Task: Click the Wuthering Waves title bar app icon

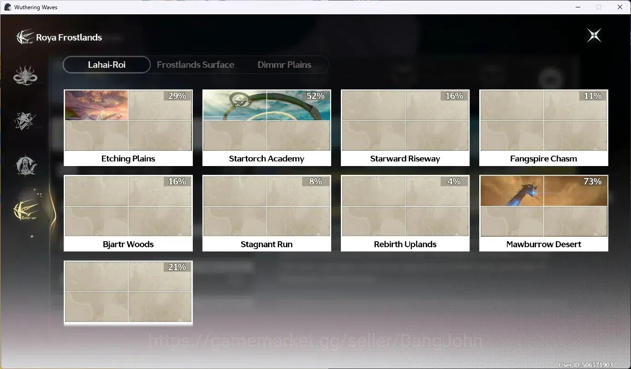Action: click(x=7, y=7)
